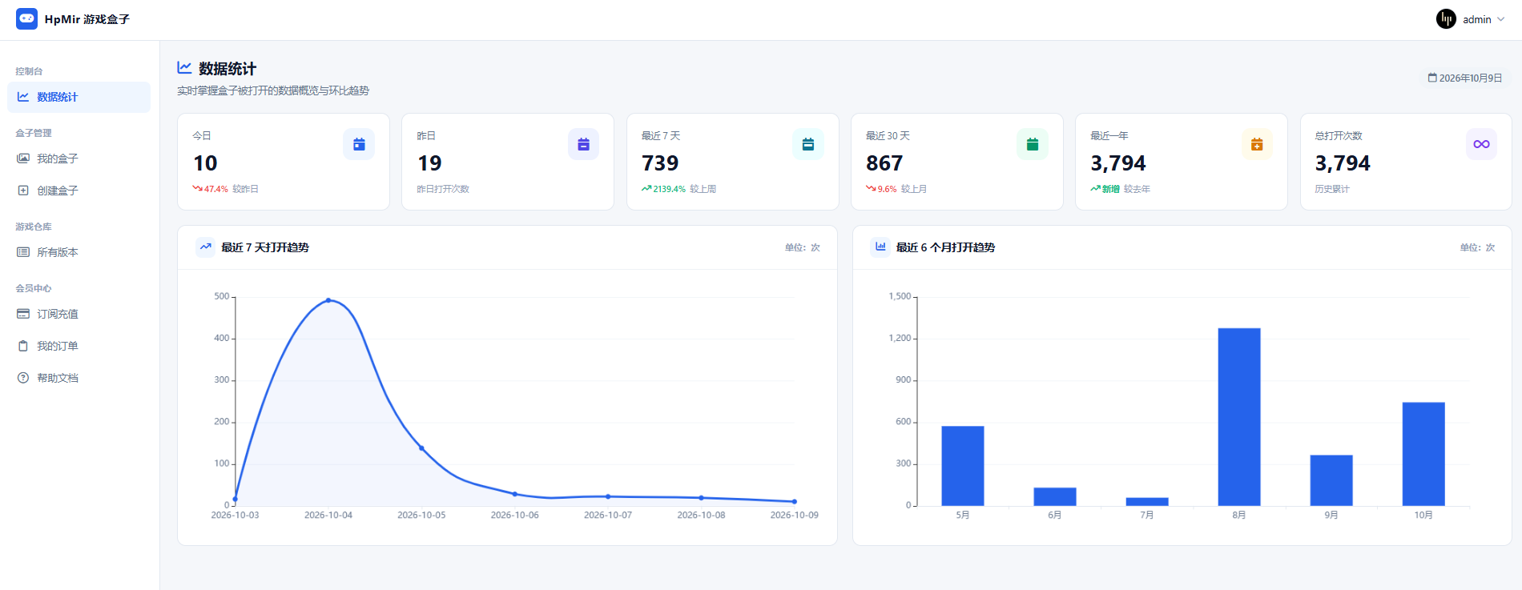Click the 2026年10月9日 date badge
The width and height of the screenshot is (1522, 590).
[x=1465, y=78]
